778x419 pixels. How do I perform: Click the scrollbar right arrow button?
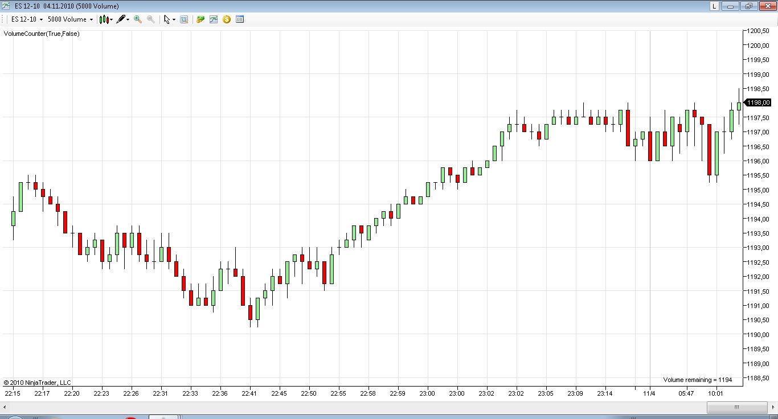click(x=773, y=407)
